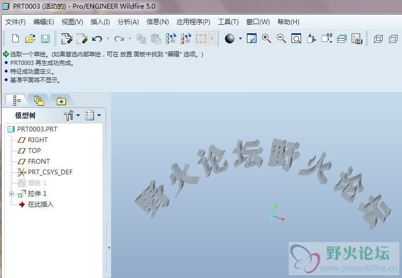Click the Paste clipboard icon
This screenshot has height=278, width=402.
(156, 39)
